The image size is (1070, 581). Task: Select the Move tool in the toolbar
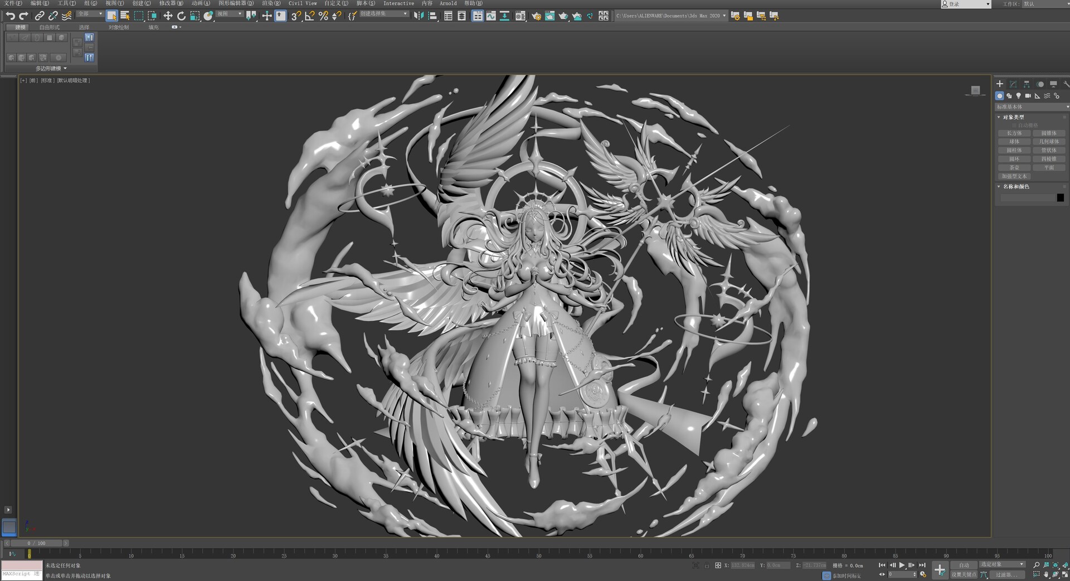(168, 16)
